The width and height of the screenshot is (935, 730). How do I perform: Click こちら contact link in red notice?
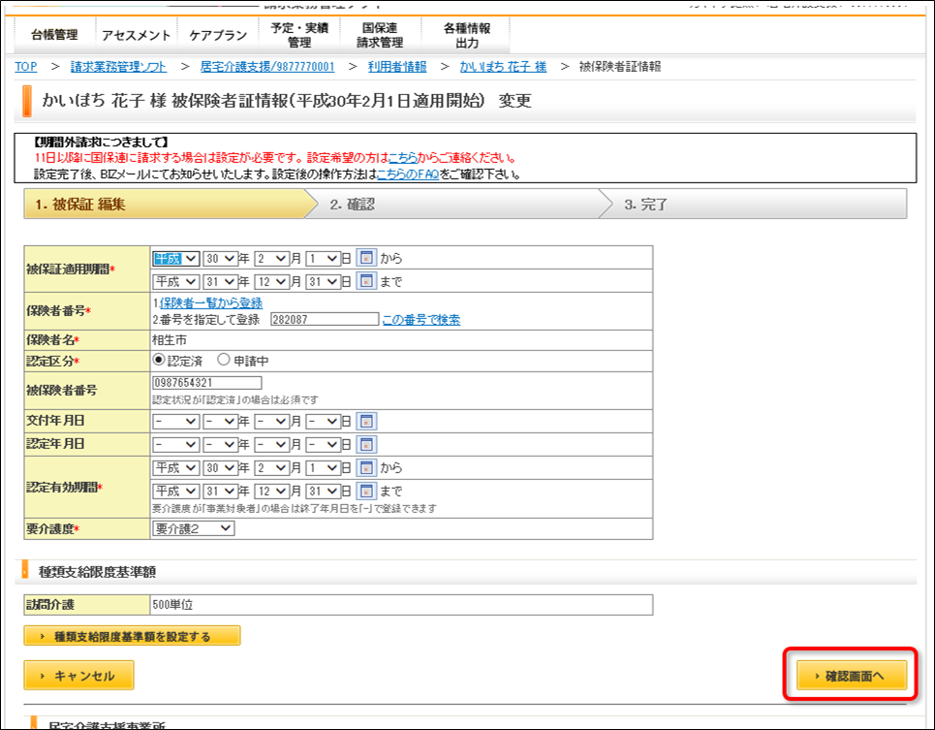coord(403,158)
